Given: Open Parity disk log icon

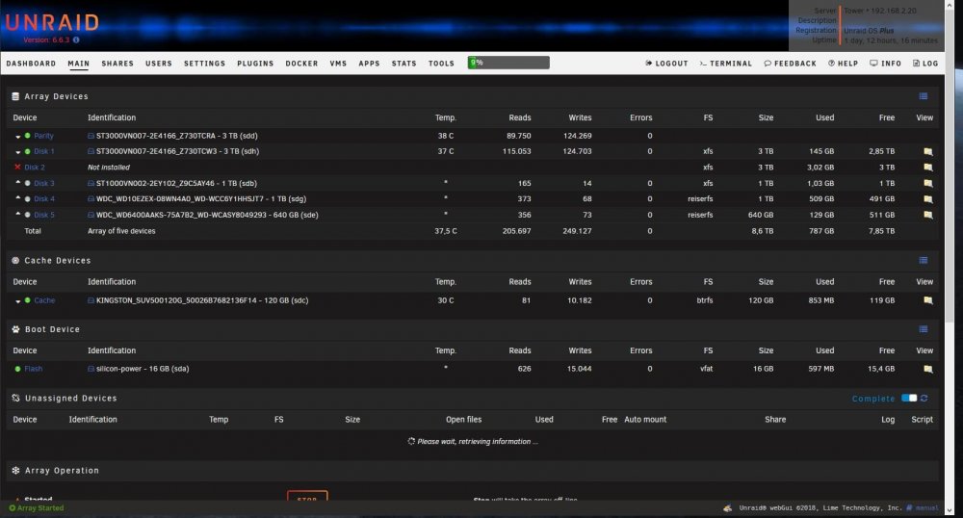Looking at the screenshot, I should [x=91, y=136].
